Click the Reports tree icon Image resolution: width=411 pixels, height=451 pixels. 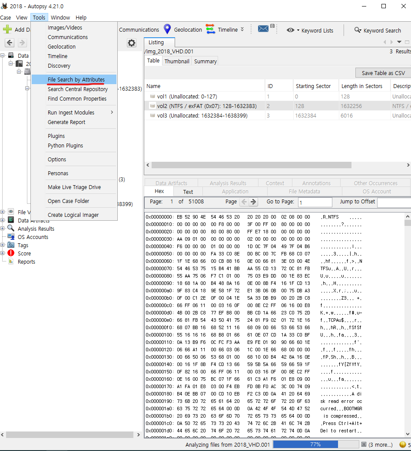11,261
